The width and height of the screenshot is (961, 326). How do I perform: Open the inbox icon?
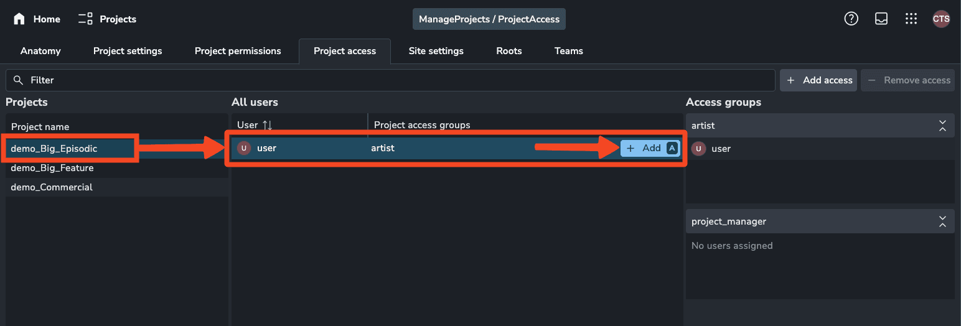coord(881,19)
